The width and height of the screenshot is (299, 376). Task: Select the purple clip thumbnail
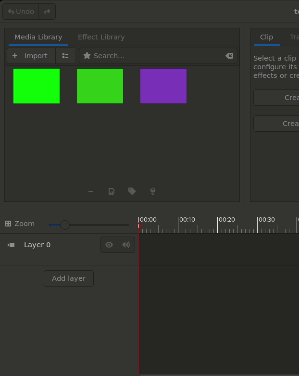tap(163, 86)
